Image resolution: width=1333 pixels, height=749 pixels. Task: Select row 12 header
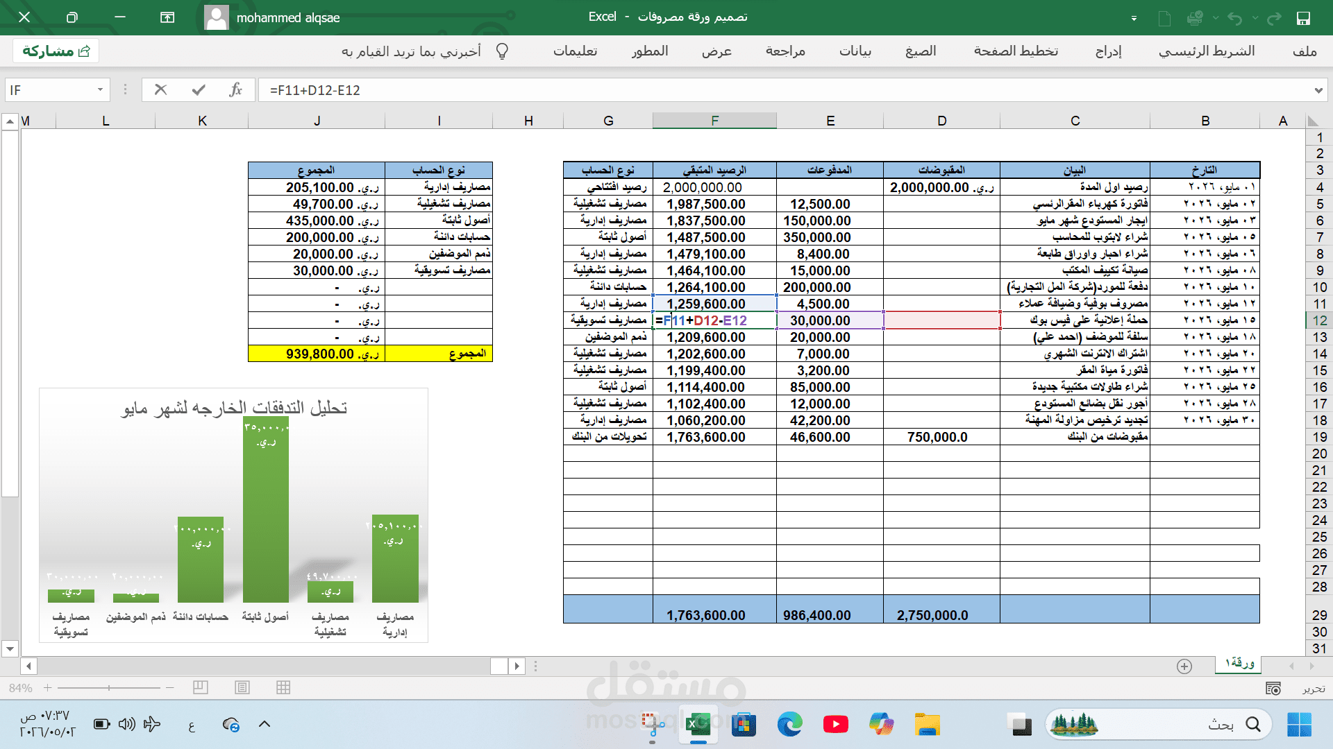point(1319,320)
